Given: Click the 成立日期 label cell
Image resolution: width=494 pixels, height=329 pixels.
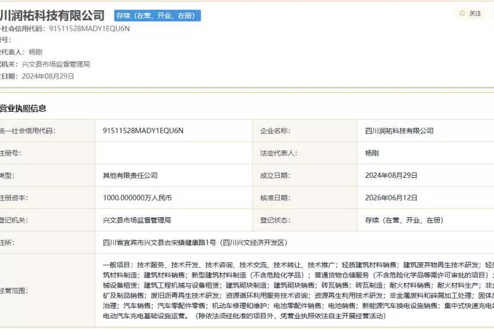Looking at the screenshot, I should (305, 175).
